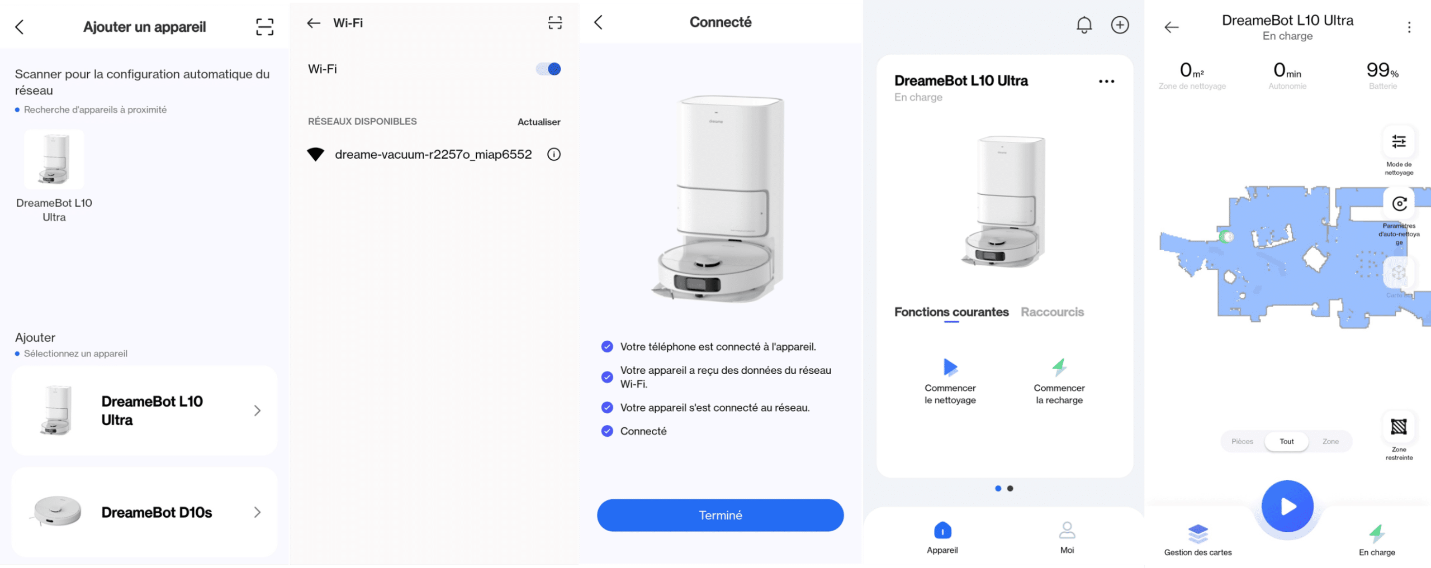Viewport: 1431px width, 568px height.
Task: Switch to Fonctions courantes tab
Action: [951, 312]
